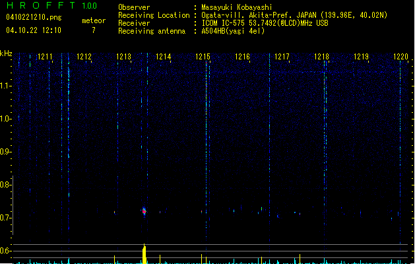Click the 0.6 kHz frequency axis label
The width and height of the screenshot is (415, 264).
[x=5, y=251]
